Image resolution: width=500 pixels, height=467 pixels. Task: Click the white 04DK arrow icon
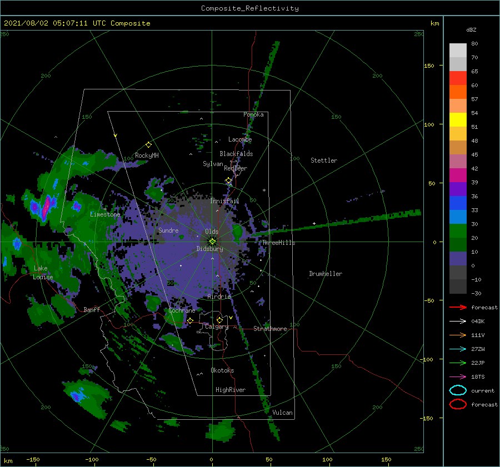point(458,321)
